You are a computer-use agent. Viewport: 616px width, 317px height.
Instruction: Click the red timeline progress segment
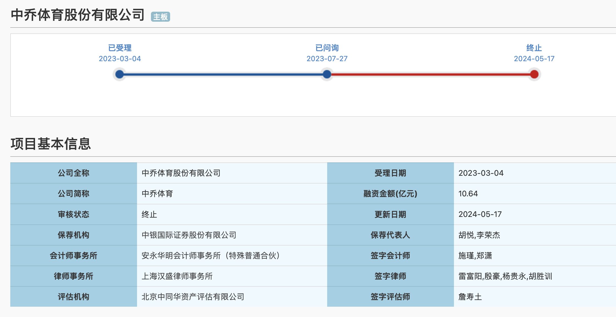click(x=431, y=74)
